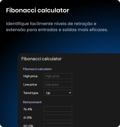Click the "Up" value in the Trend type select
The height and width of the screenshot is (127, 120).
point(48,93)
